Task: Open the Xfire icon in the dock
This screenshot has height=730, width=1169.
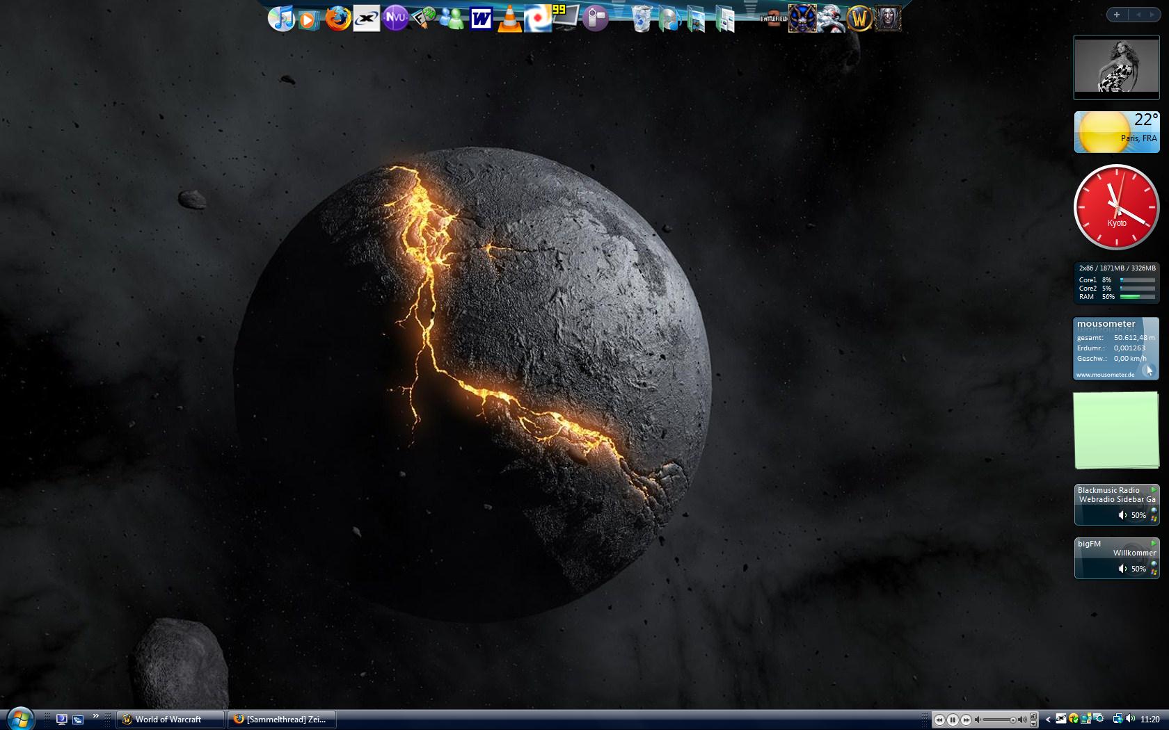Action: click(x=367, y=19)
